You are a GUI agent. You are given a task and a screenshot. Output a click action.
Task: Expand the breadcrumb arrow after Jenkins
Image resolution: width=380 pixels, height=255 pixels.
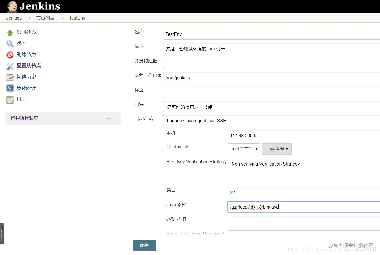coord(30,18)
